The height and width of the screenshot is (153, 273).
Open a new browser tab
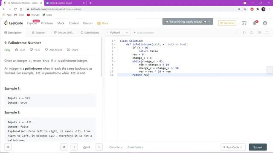point(90,3)
